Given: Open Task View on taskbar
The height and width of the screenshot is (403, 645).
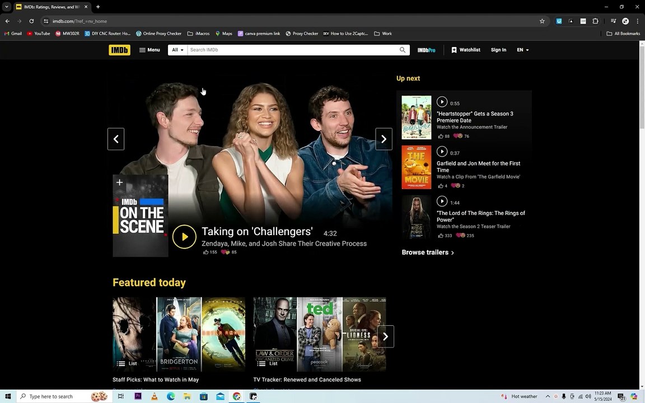Looking at the screenshot, I should pyautogui.click(x=120, y=396).
